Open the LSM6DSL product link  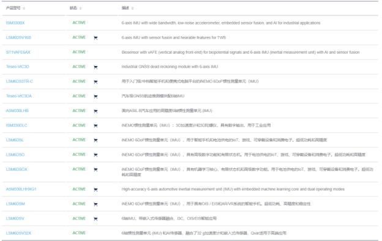point(15,140)
